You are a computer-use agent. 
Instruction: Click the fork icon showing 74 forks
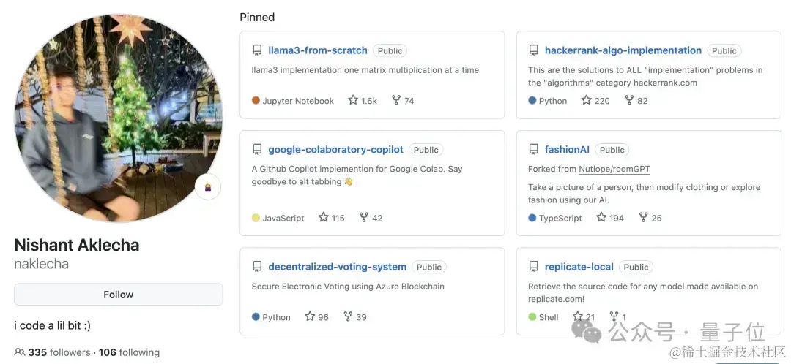click(397, 100)
